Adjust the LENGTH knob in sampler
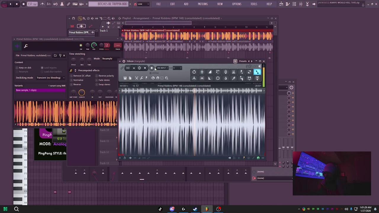379x213 pixels. point(82,93)
